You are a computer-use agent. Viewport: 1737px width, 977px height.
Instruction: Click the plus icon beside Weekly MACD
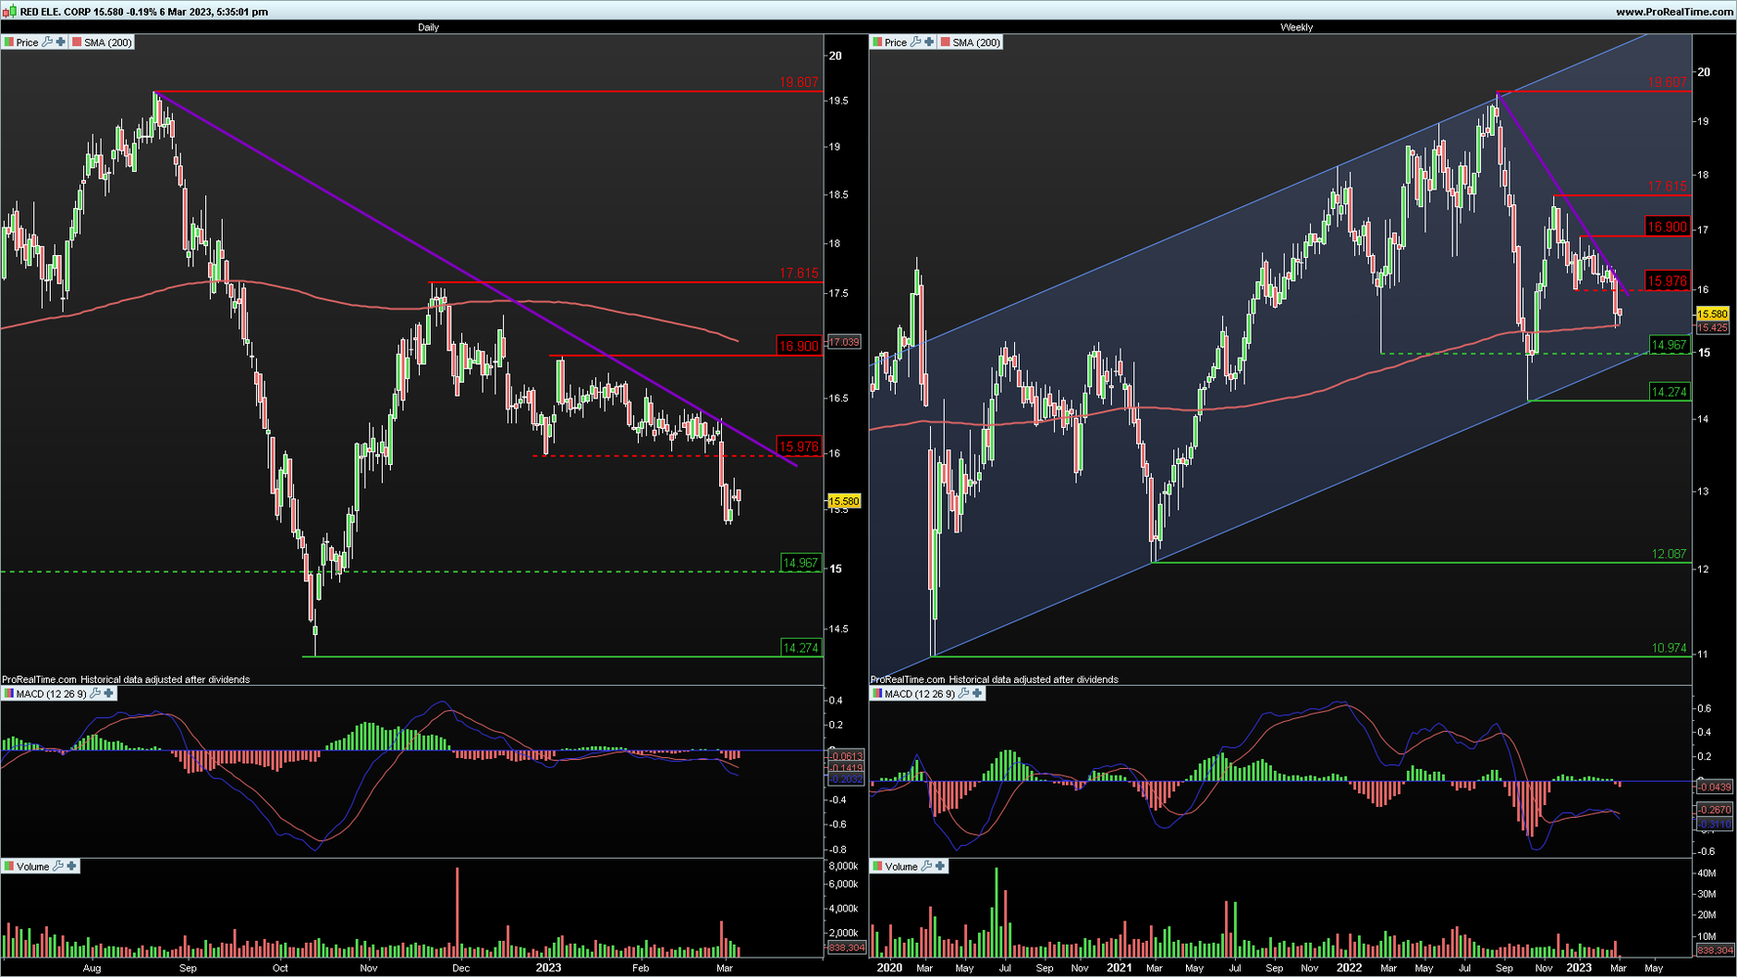977,693
